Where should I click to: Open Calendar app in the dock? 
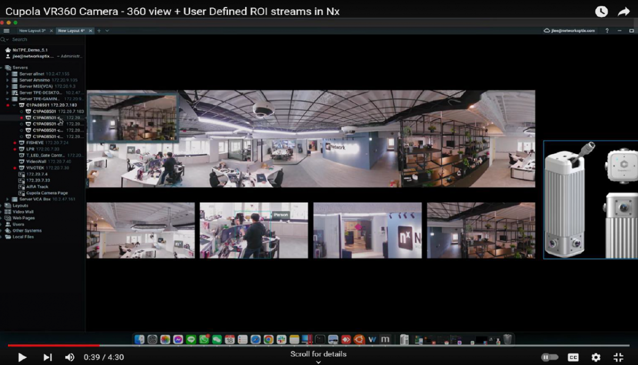[x=230, y=339]
